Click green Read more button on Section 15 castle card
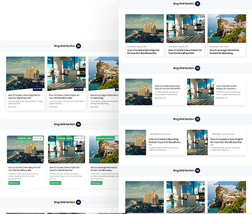 coord(14,183)
